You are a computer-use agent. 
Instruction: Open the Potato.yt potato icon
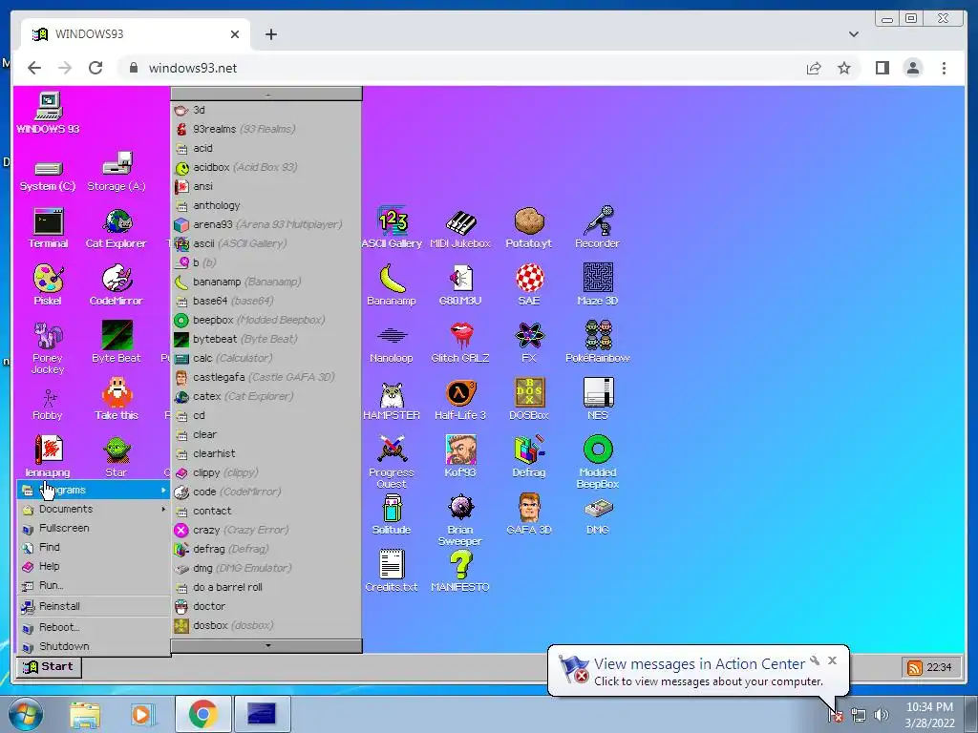click(x=529, y=228)
